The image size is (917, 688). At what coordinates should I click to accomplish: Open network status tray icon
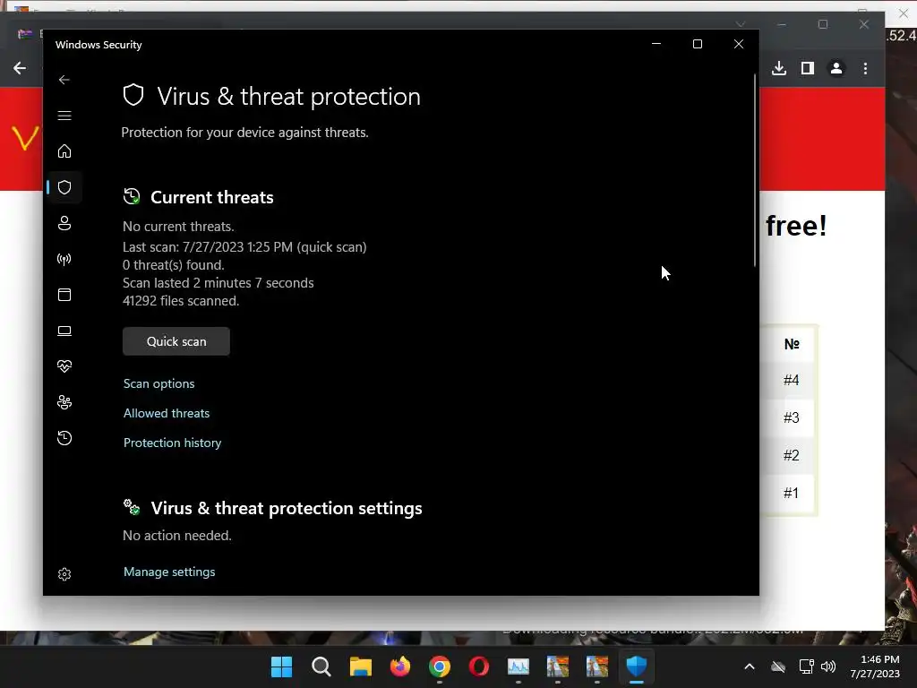[x=807, y=666]
